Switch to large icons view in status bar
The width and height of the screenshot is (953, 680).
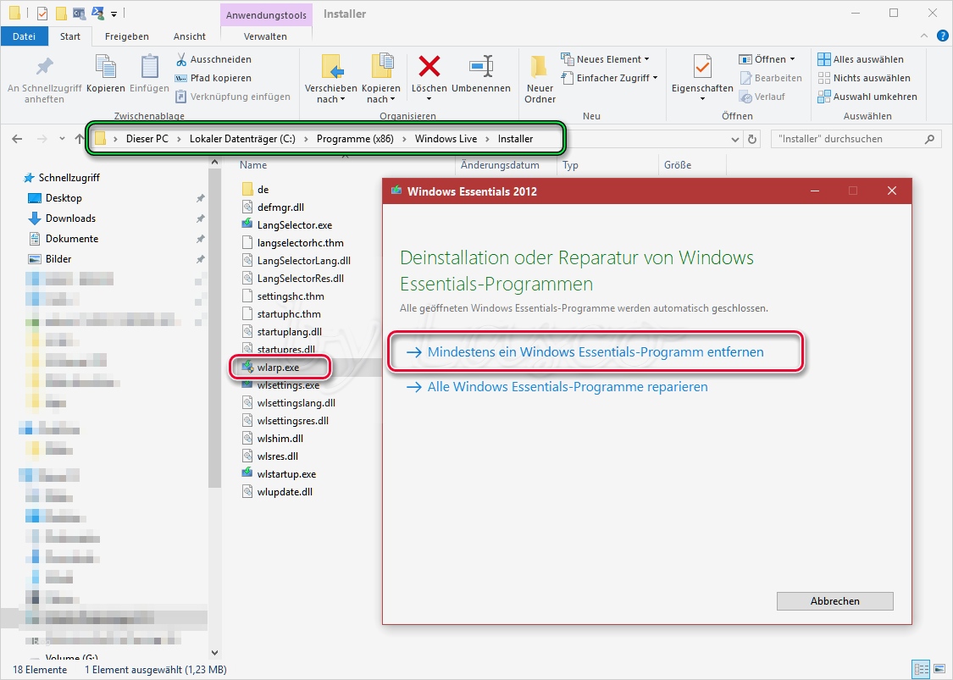[939, 669]
